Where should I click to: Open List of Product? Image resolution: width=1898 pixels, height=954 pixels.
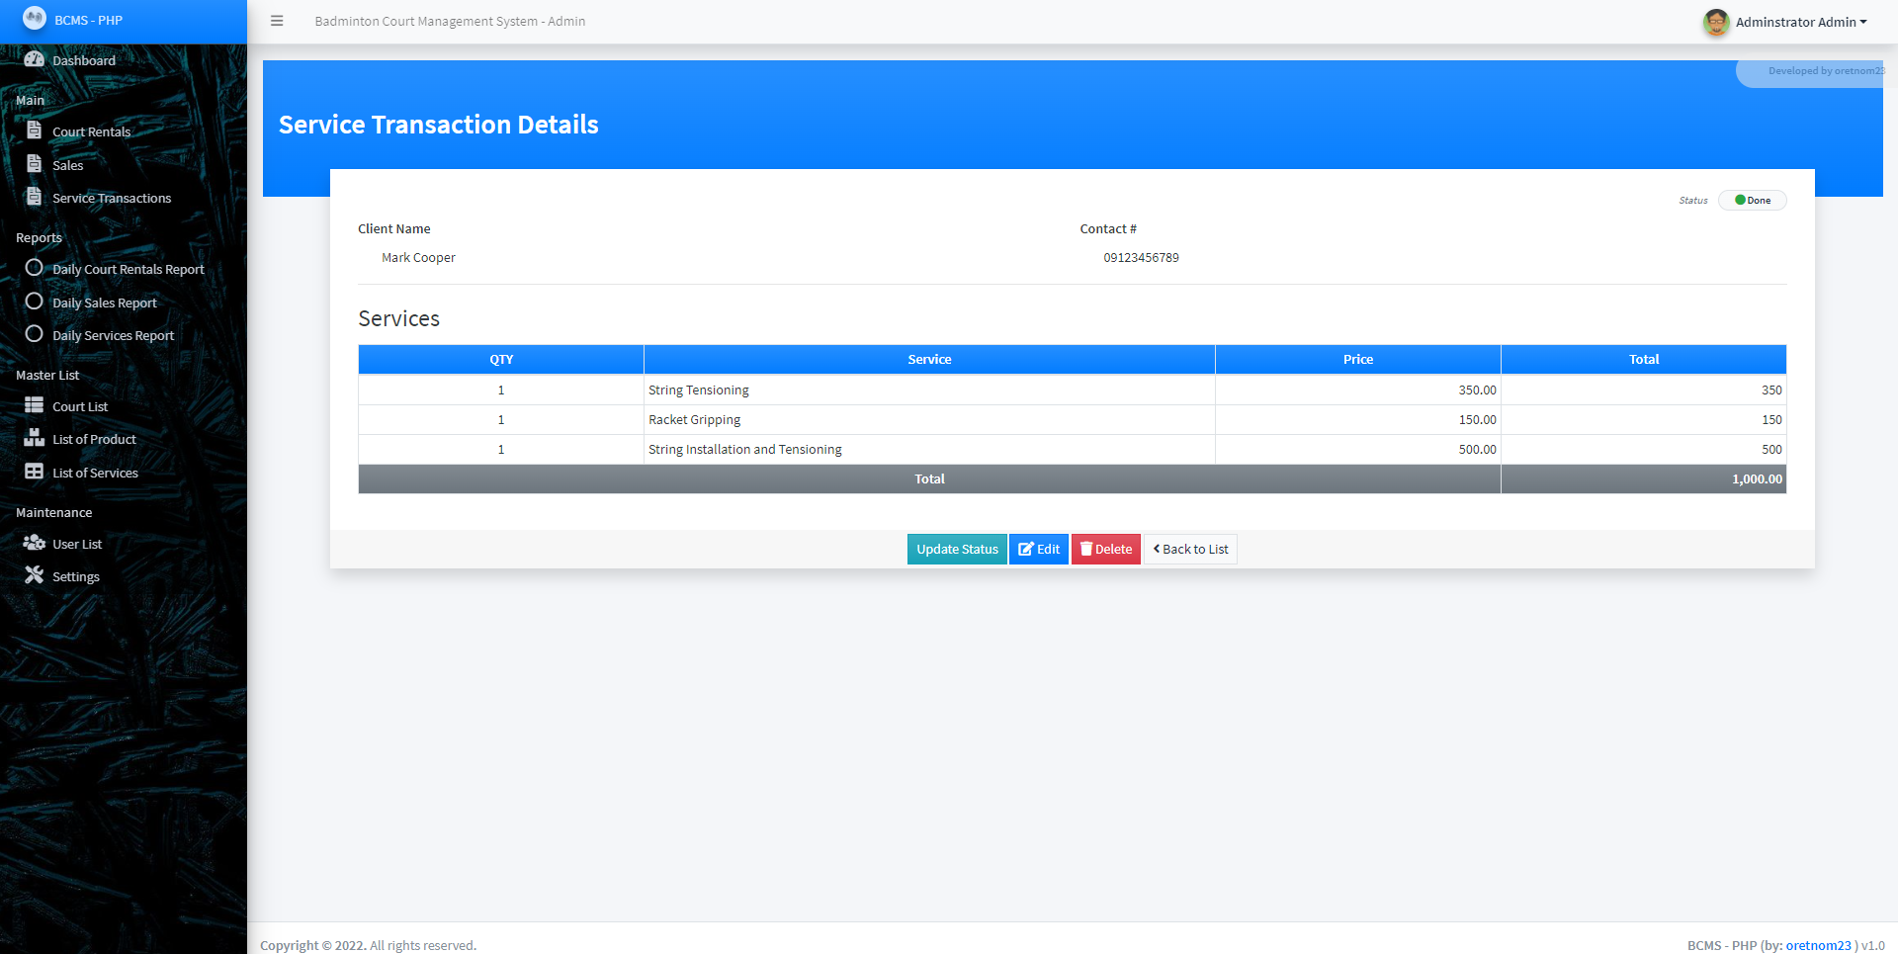(x=124, y=439)
